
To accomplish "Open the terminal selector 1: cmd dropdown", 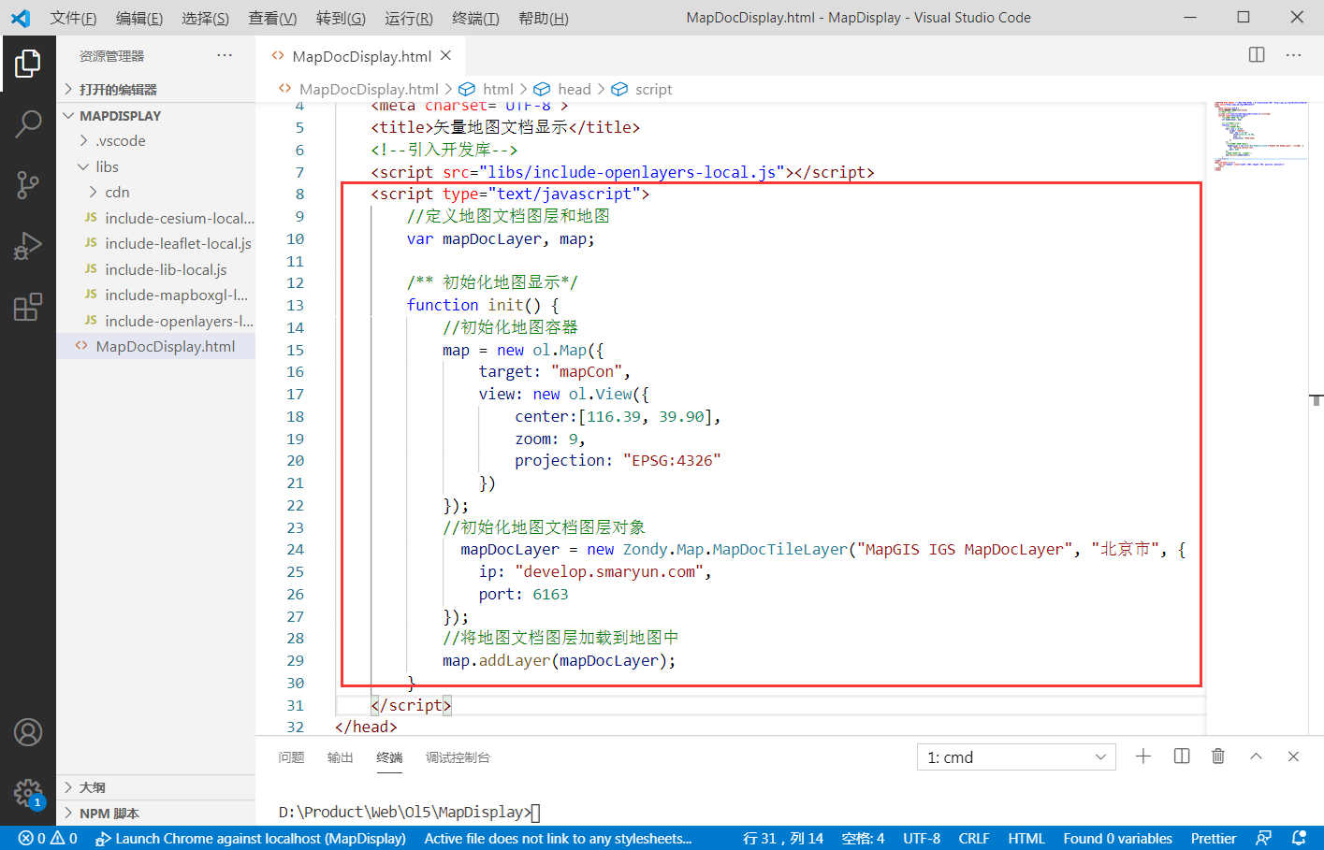I will (x=1016, y=757).
